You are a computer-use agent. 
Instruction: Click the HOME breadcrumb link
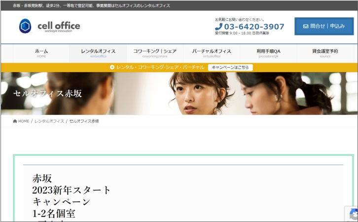24,121
